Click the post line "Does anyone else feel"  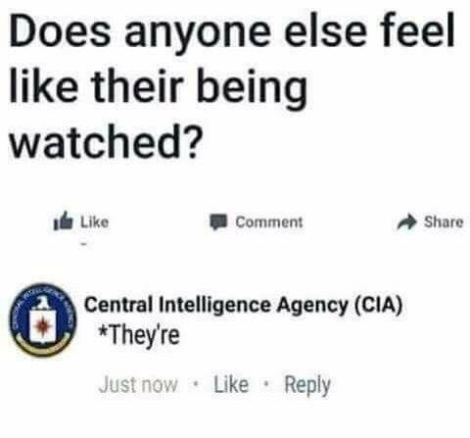pos(232,29)
